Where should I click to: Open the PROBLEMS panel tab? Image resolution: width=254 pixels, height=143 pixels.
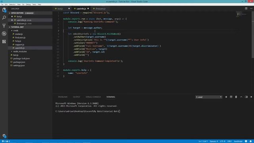click(63, 97)
